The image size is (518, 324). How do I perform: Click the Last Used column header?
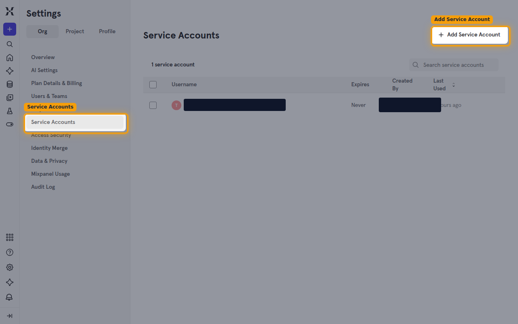pos(439,85)
